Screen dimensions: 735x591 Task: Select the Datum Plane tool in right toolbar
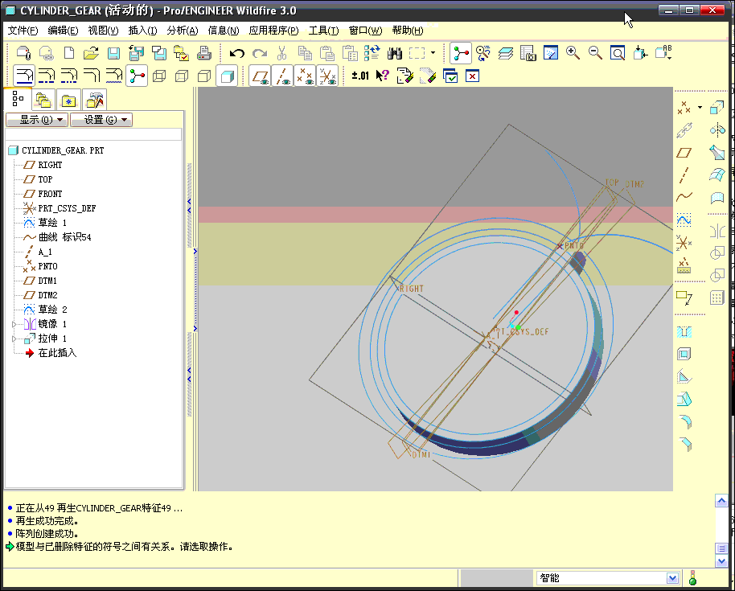click(x=684, y=153)
